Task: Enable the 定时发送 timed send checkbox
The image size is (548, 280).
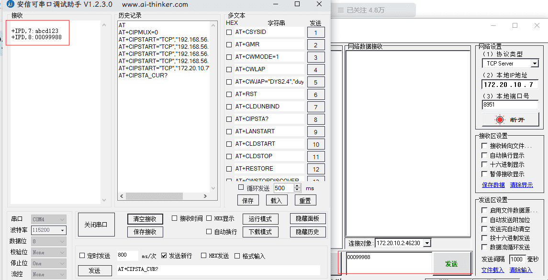Action: tap(82, 256)
